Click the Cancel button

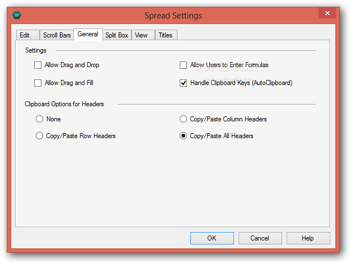click(260, 238)
